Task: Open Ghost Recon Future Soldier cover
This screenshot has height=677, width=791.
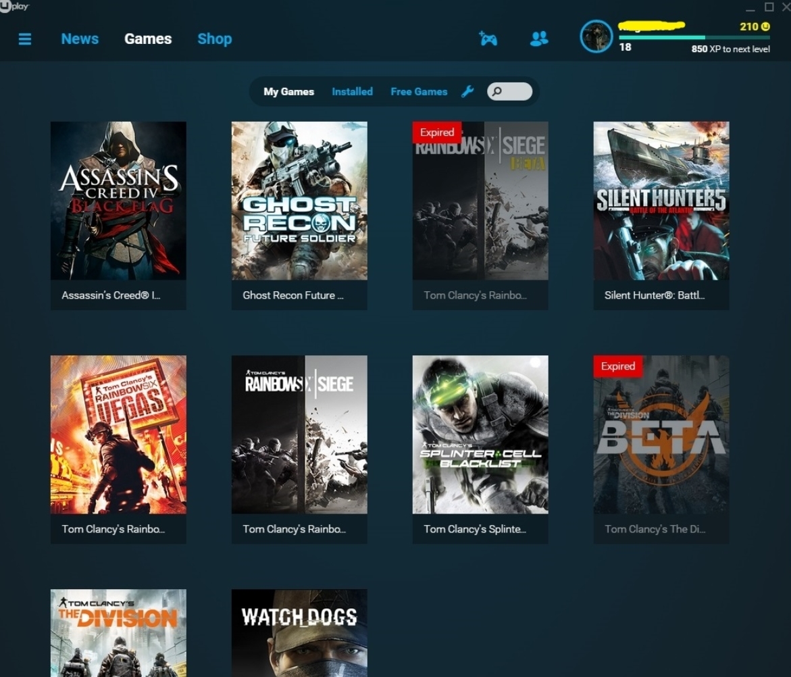Action: coord(299,200)
